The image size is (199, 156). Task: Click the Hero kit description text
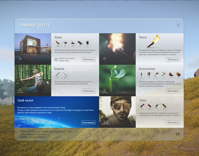160,114
